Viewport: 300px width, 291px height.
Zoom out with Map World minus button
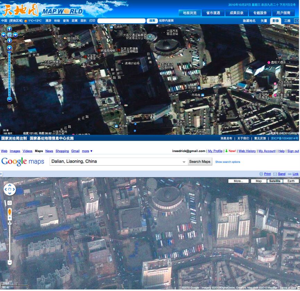[9, 99]
